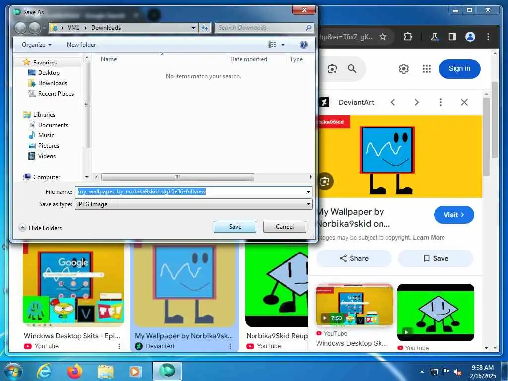The width and height of the screenshot is (508, 381).
Task: Click the Google search magnifier icon
Action: [352, 68]
